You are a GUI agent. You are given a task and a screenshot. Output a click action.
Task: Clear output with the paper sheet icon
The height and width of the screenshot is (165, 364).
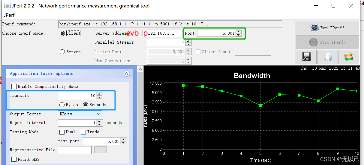tap(327, 57)
